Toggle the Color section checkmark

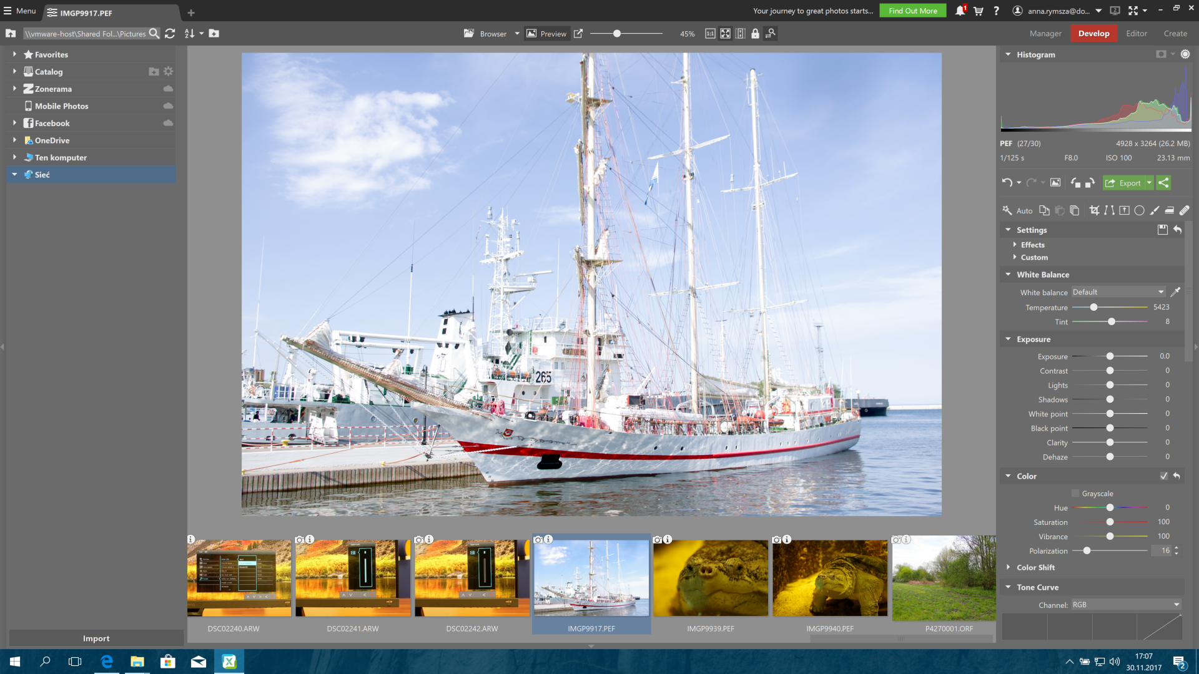[x=1163, y=476]
